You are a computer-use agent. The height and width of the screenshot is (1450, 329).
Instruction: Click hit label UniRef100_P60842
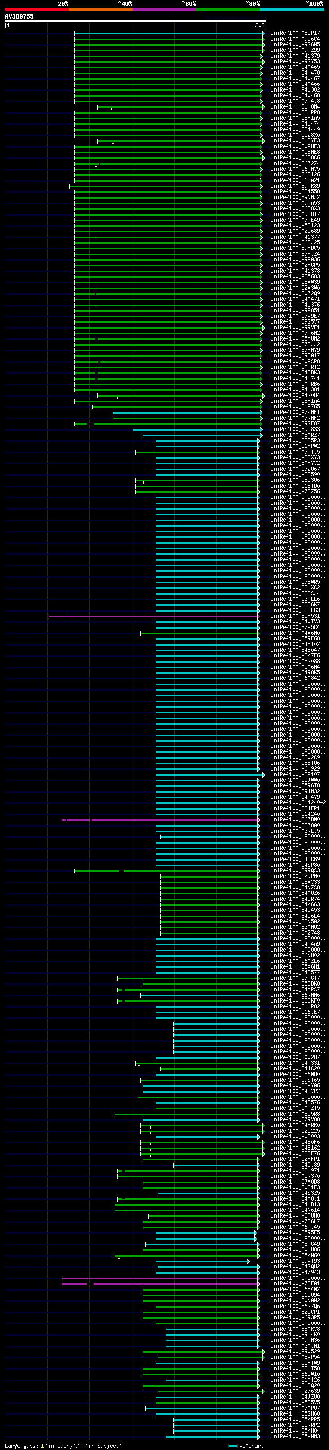point(295,678)
